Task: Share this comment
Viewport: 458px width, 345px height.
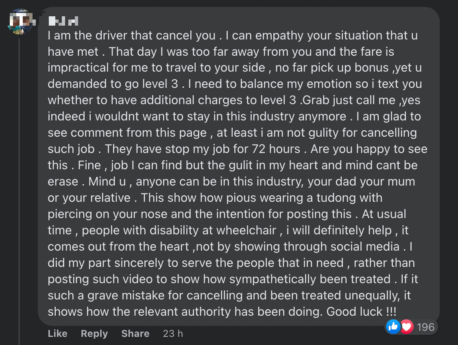Action: 135,334
